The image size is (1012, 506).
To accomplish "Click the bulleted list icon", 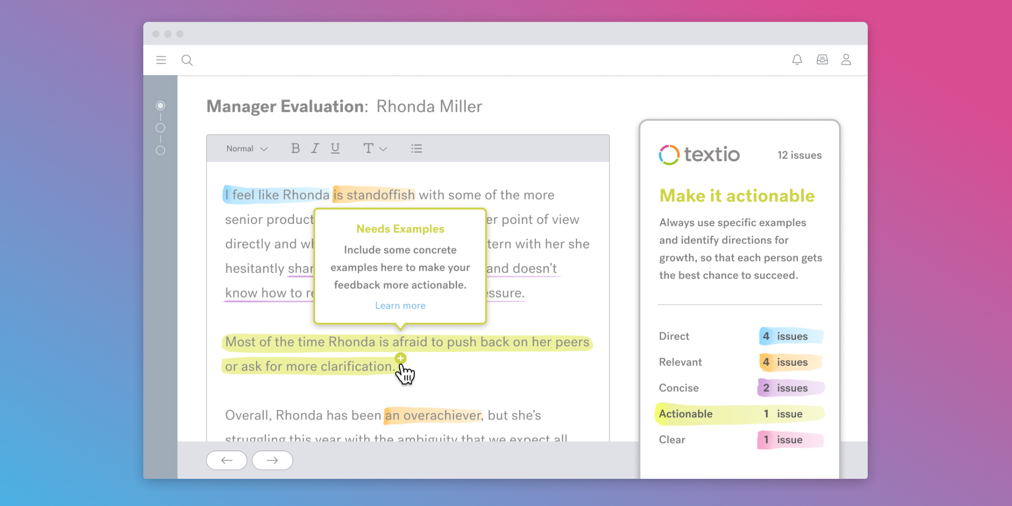I will 417,148.
